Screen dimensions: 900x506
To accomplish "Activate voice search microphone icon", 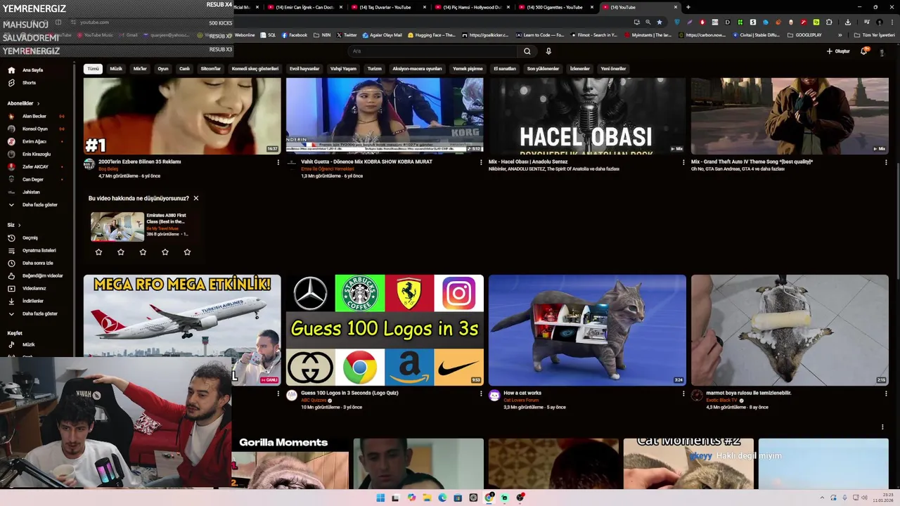I will click(x=548, y=51).
